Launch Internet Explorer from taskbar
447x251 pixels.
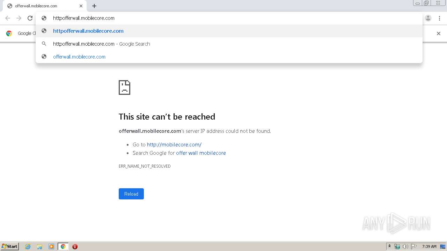click(x=28, y=246)
